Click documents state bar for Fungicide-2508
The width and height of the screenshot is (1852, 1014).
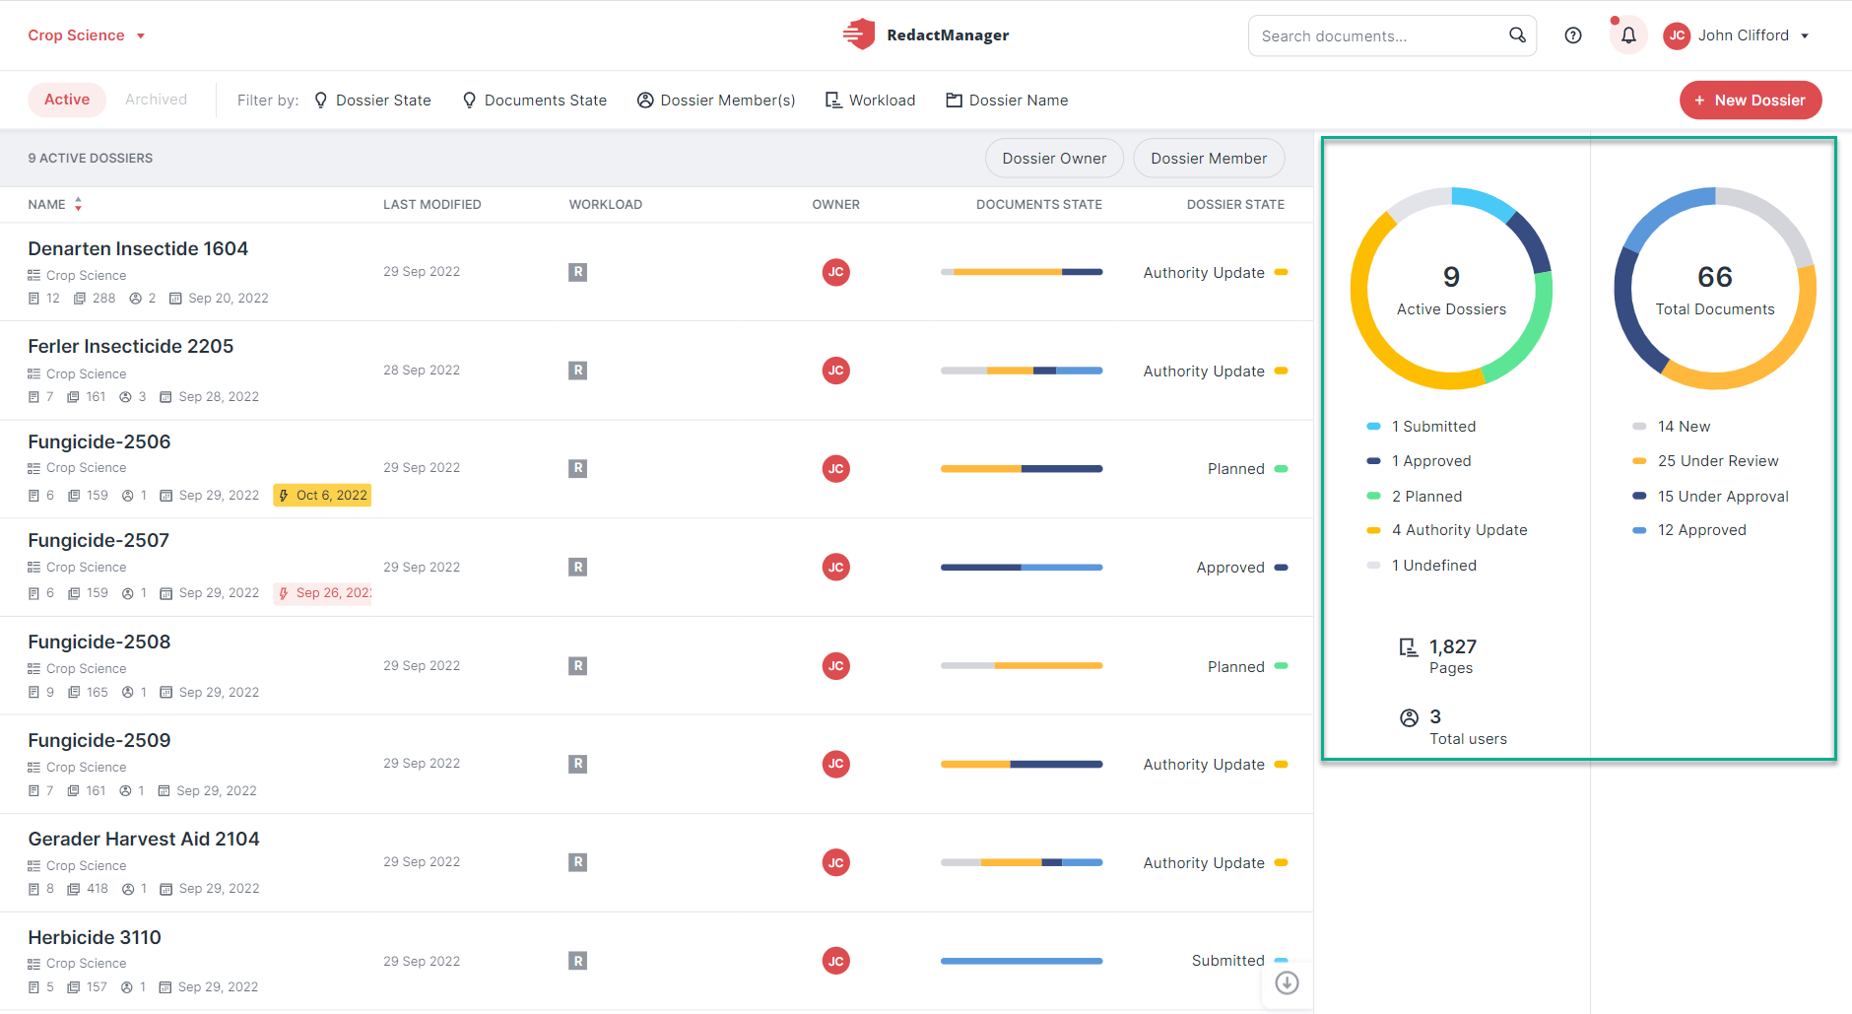[x=1022, y=666]
